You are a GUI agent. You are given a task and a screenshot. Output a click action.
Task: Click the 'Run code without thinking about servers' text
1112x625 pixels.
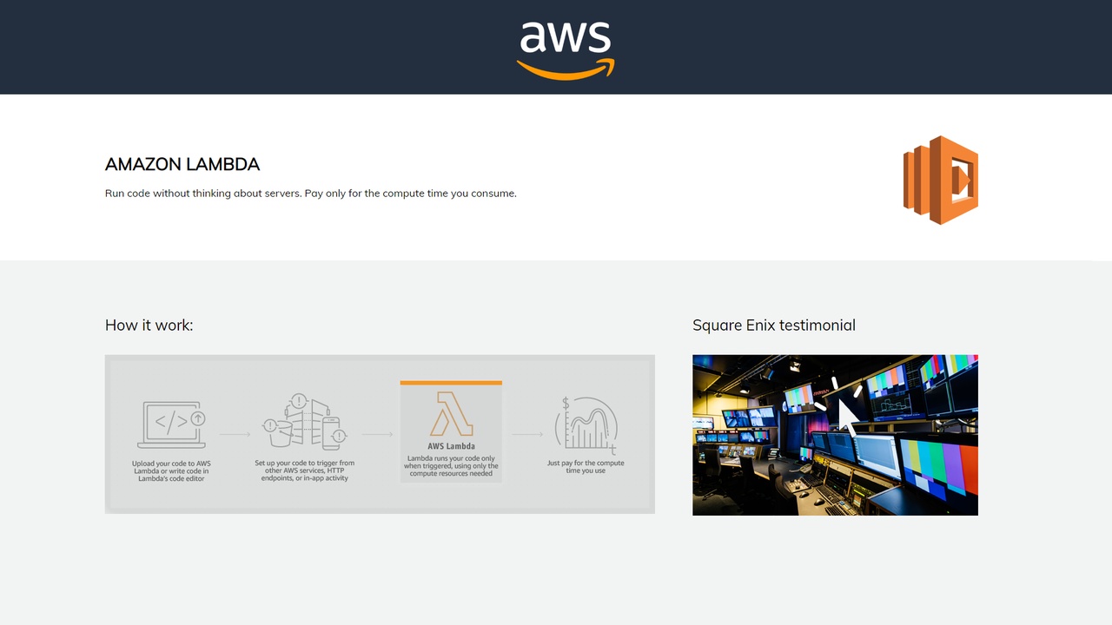pyautogui.click(x=311, y=194)
